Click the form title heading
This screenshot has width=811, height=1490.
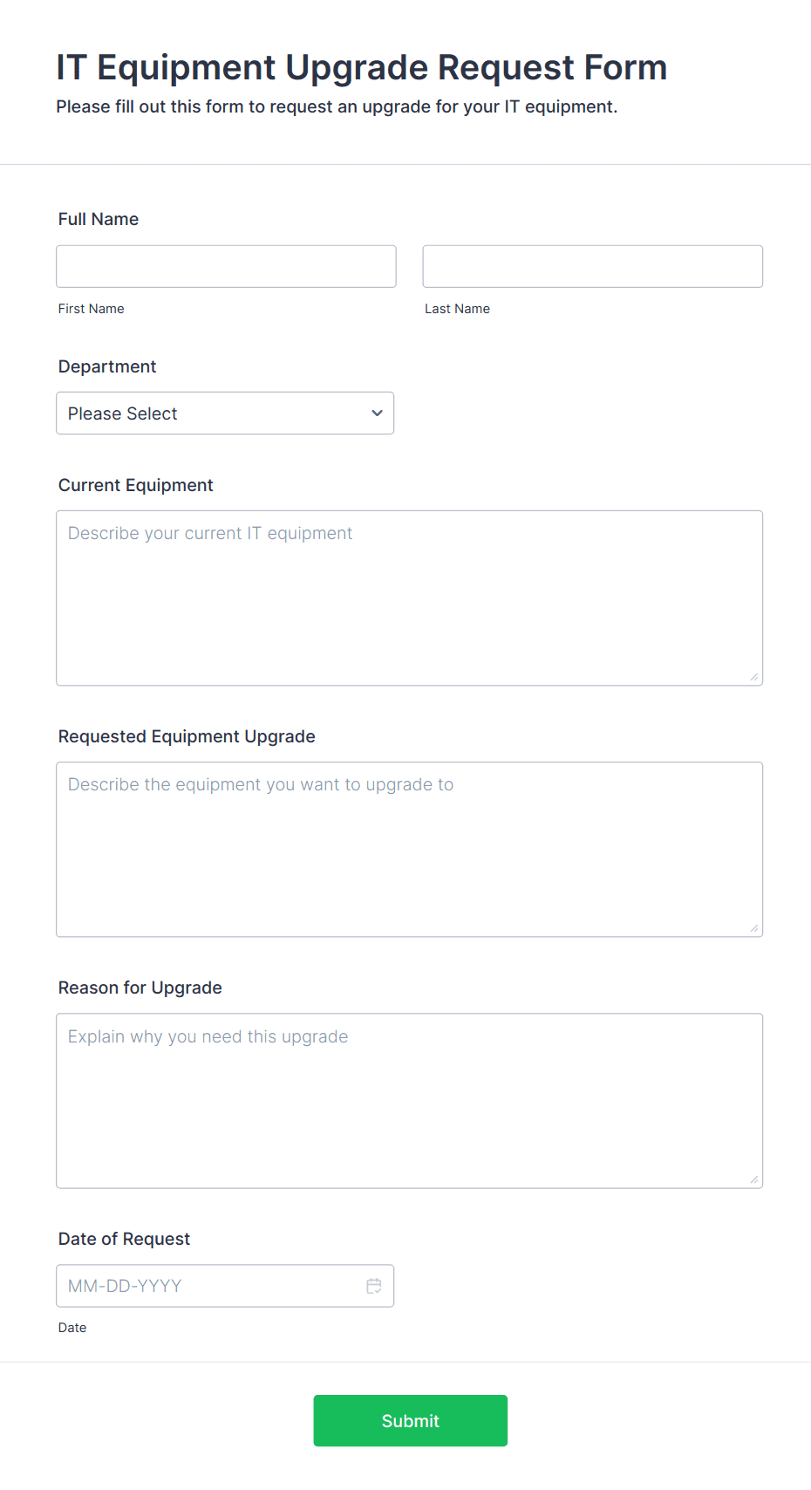(361, 67)
